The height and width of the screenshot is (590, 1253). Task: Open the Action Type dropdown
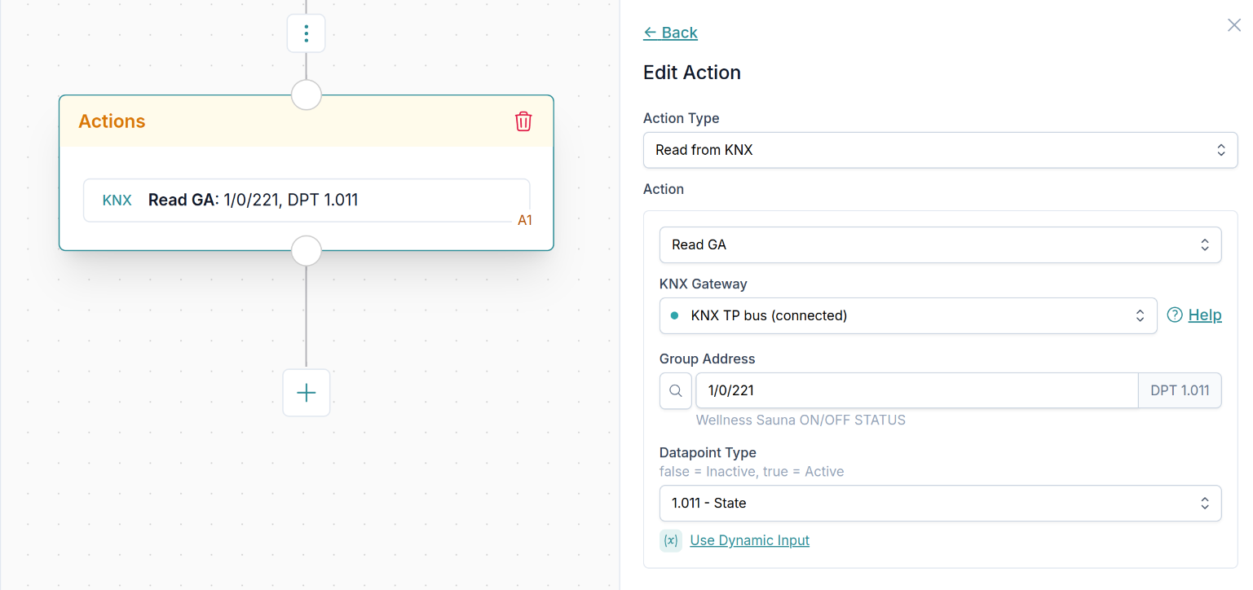[940, 150]
